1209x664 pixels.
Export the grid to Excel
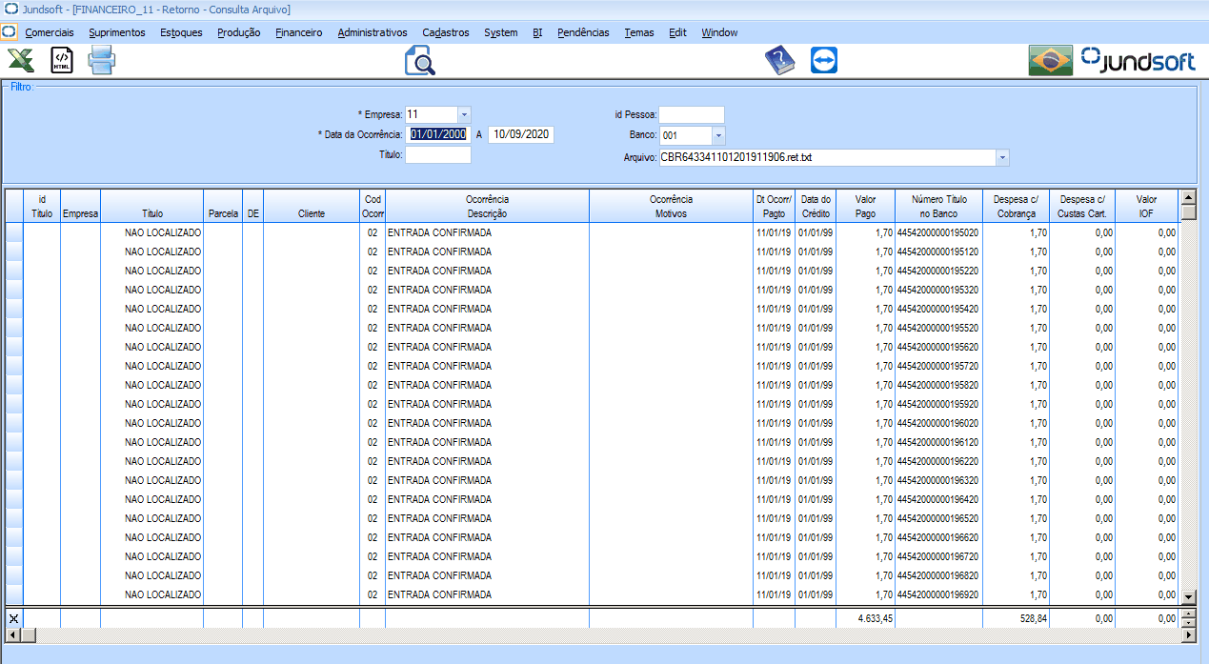pyautogui.click(x=22, y=62)
